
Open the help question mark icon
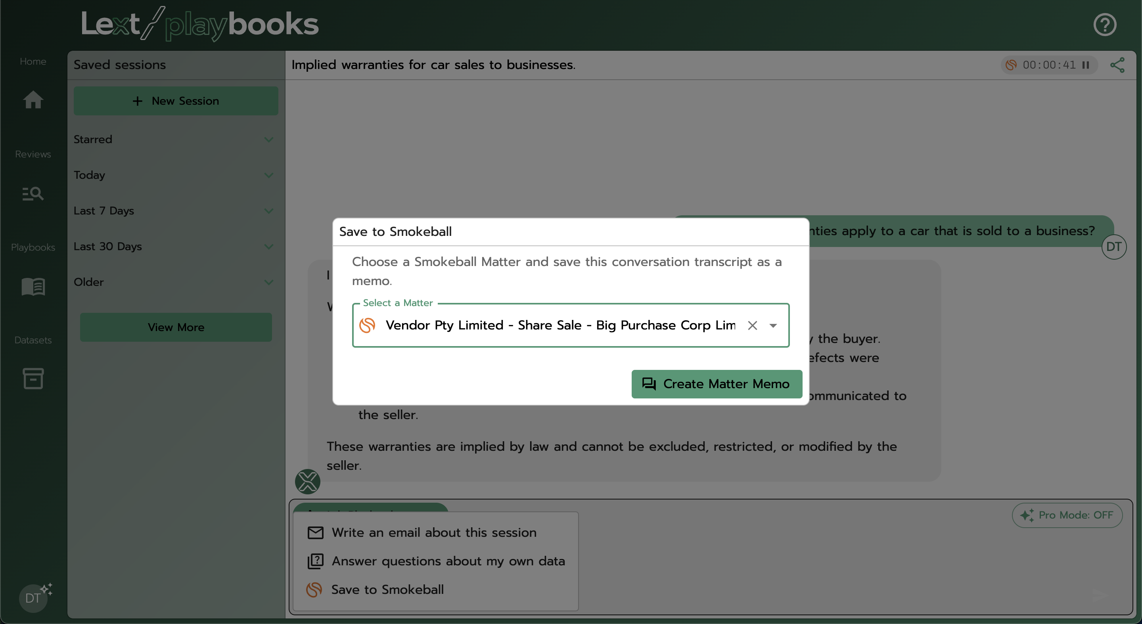1104,25
